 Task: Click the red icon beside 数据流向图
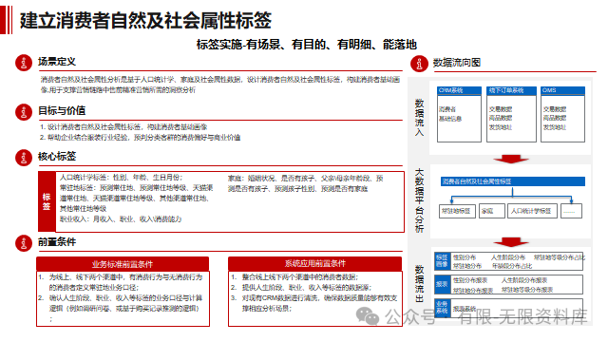419,64
